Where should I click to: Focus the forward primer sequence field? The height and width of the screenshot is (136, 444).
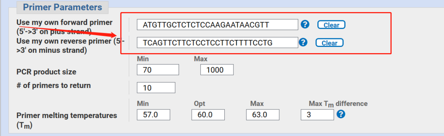coord(217,25)
